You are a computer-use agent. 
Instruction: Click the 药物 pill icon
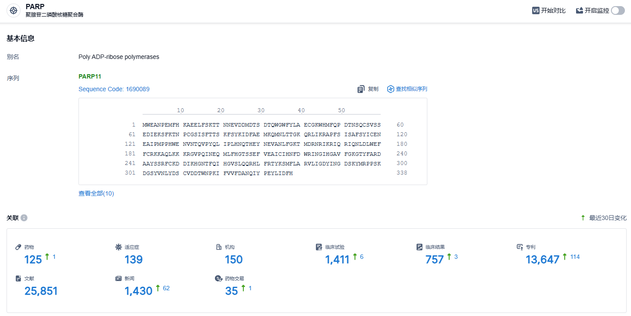18,247
